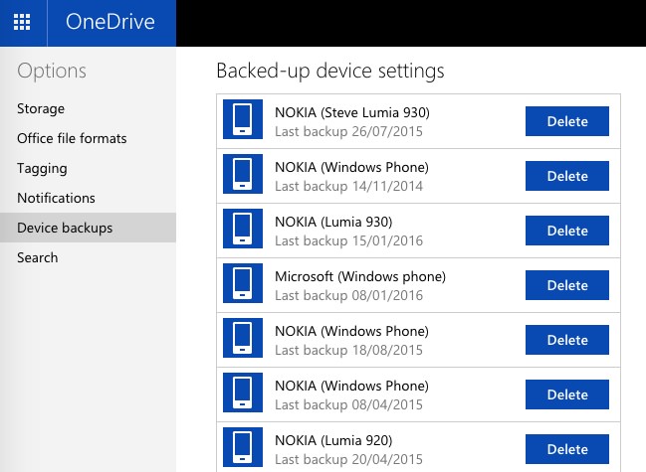Open the Tagging options
Image resolution: width=646 pixels, height=472 pixels.
point(42,168)
